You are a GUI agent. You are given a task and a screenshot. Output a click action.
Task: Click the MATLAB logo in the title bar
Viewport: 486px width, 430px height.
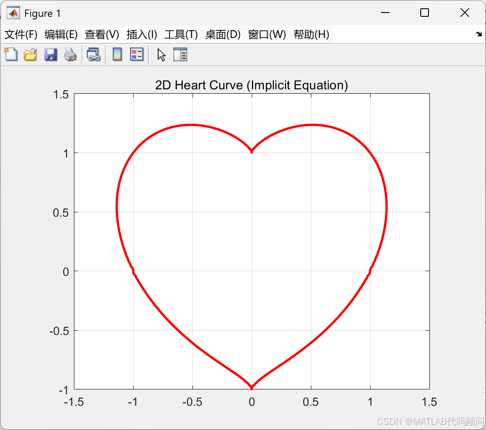[13, 13]
